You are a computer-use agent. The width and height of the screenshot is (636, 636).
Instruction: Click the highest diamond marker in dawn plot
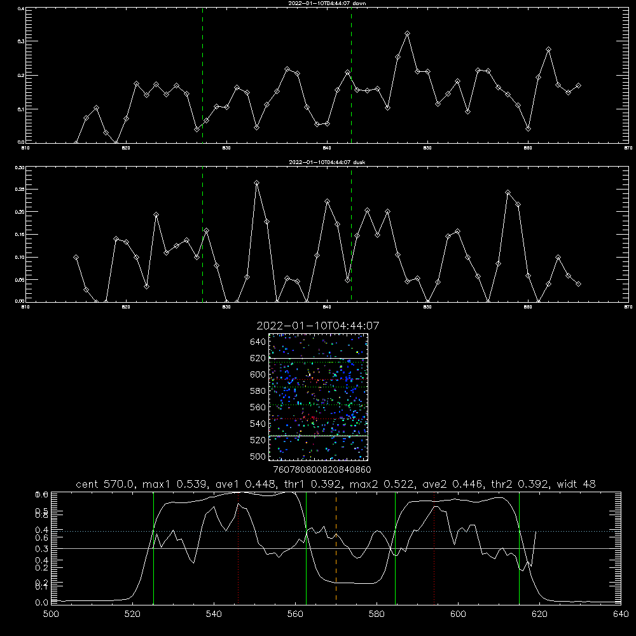click(407, 34)
